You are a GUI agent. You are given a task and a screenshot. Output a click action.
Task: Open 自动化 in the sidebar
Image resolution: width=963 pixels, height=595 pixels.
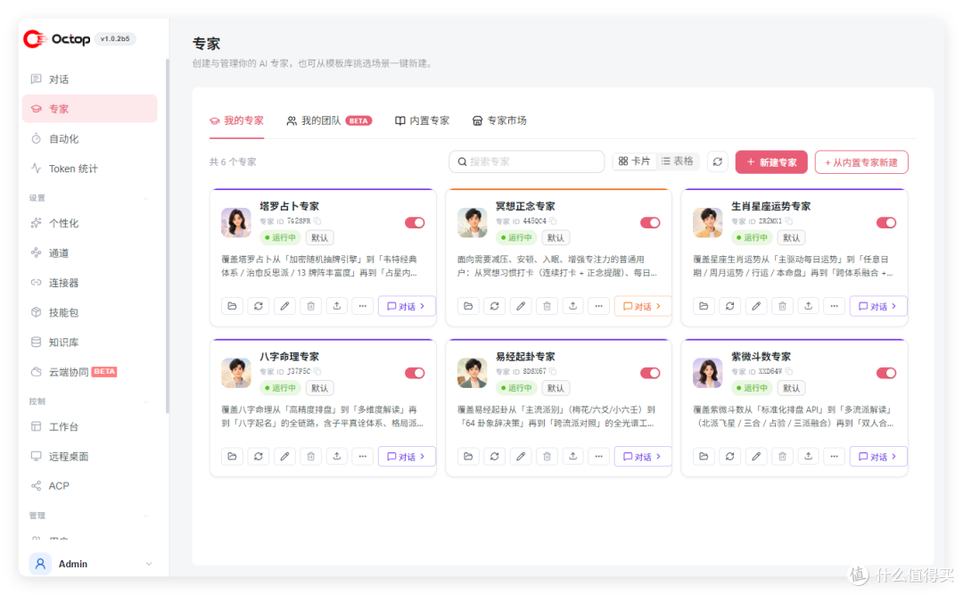(90, 139)
